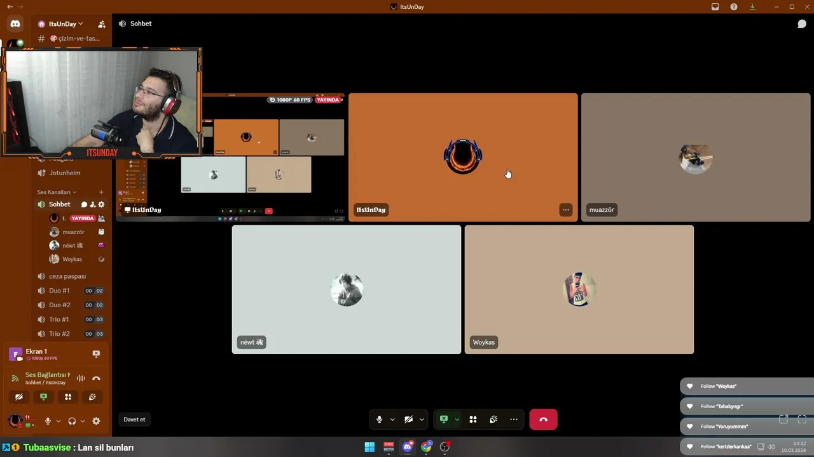
Task: Open Ses Bağlantısı connection details
Action: [48, 374]
